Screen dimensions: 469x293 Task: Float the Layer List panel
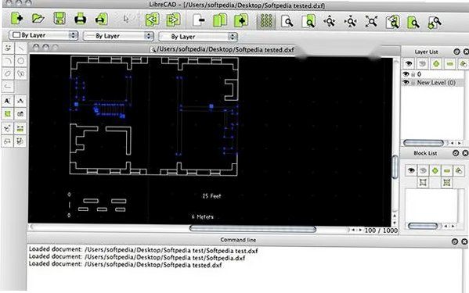(456, 52)
